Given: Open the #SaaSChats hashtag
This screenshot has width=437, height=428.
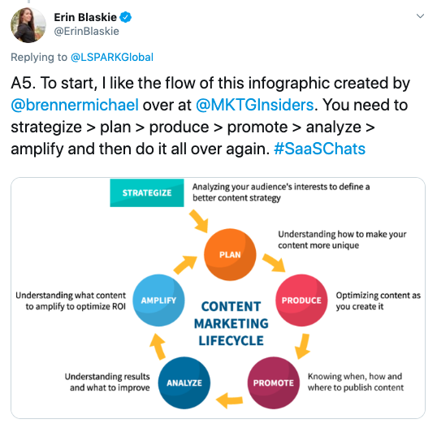Looking at the screenshot, I should [319, 149].
